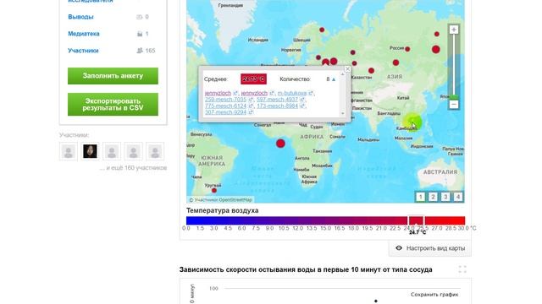Viewport: 542px width, 304px height.
Task: Switch to map layer 4
Action: pos(457,197)
